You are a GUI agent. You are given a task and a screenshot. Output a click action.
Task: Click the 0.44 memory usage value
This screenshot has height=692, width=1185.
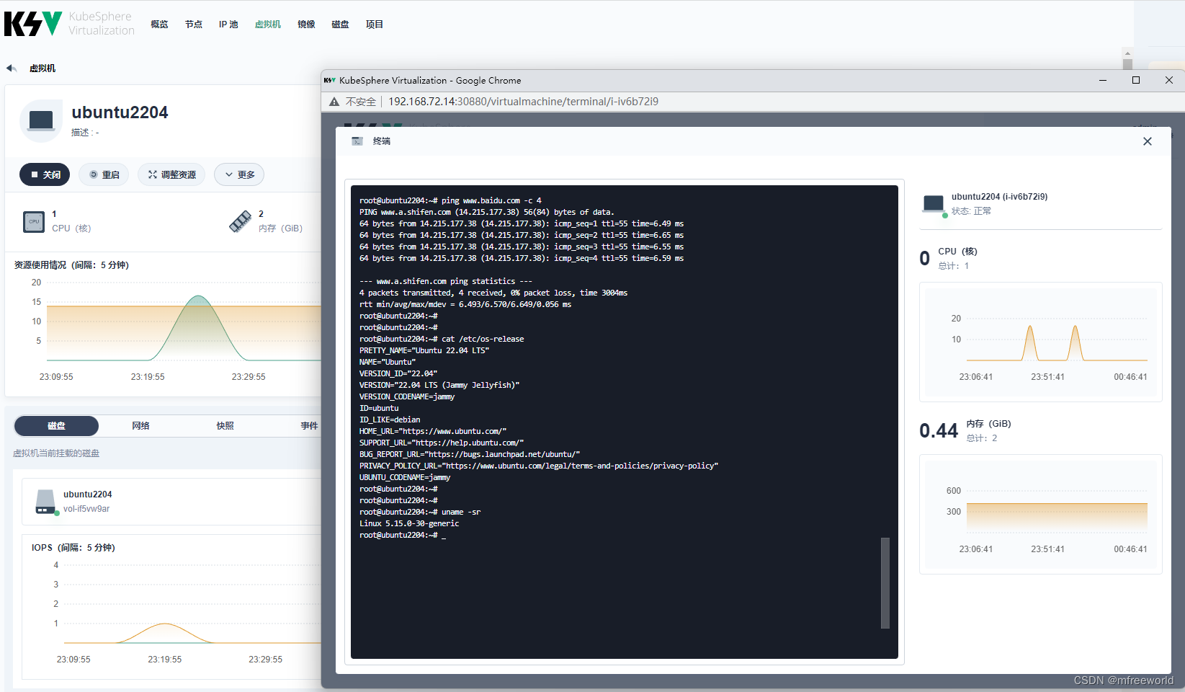(x=939, y=431)
